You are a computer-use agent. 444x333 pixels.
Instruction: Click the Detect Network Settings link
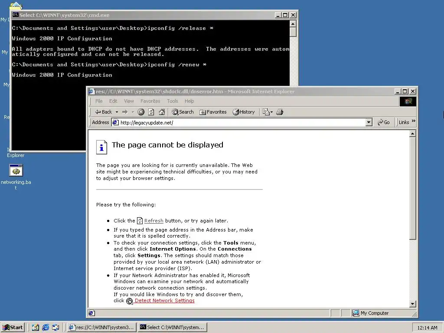(x=164, y=300)
